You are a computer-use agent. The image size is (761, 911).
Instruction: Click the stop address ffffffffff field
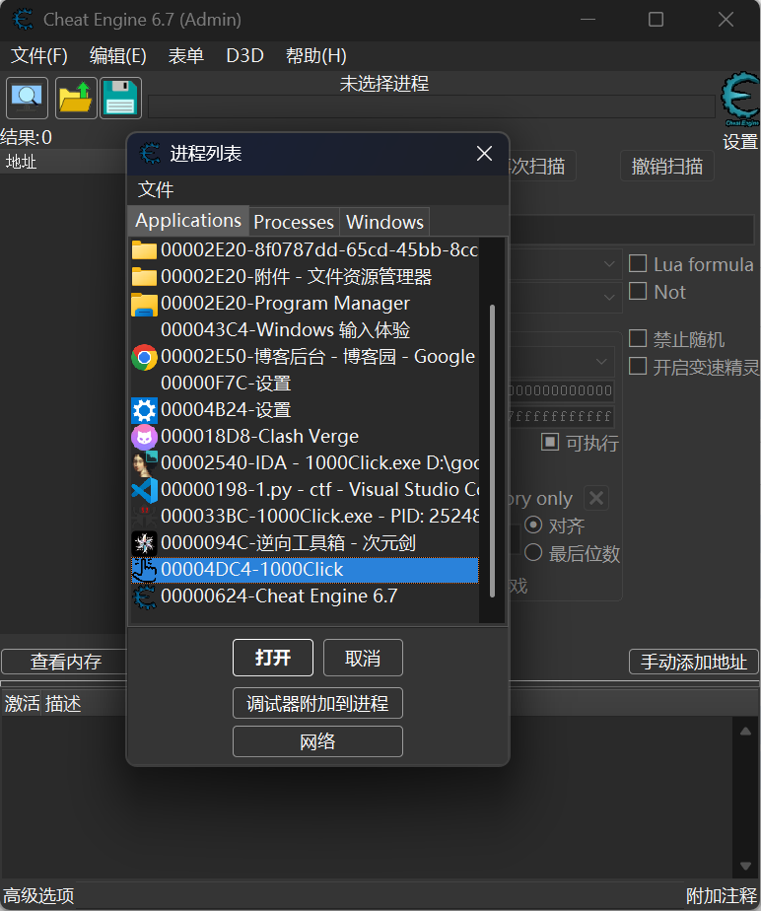click(x=561, y=416)
